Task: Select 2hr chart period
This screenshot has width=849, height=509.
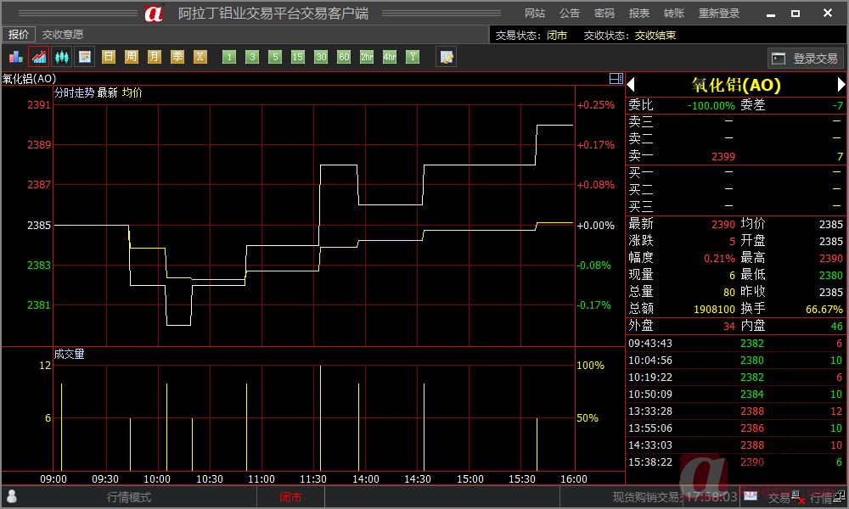Action: tap(367, 57)
